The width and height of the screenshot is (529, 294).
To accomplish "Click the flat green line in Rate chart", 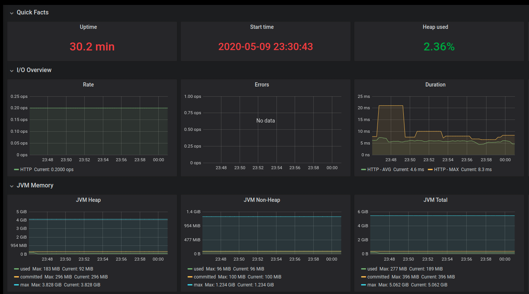I will coord(98,108).
